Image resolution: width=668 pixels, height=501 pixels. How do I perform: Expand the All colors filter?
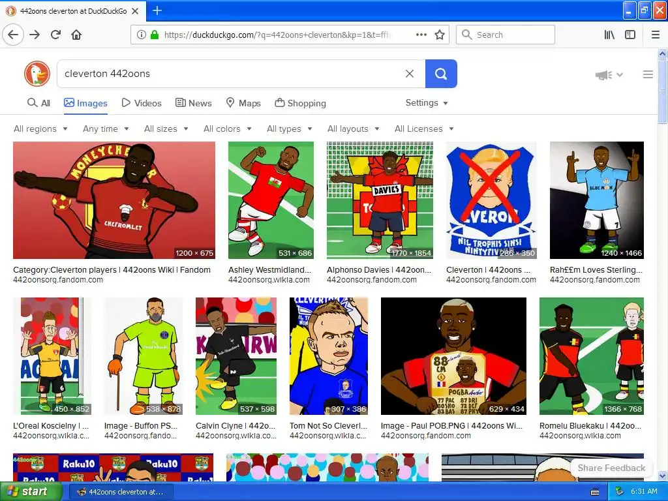228,129
